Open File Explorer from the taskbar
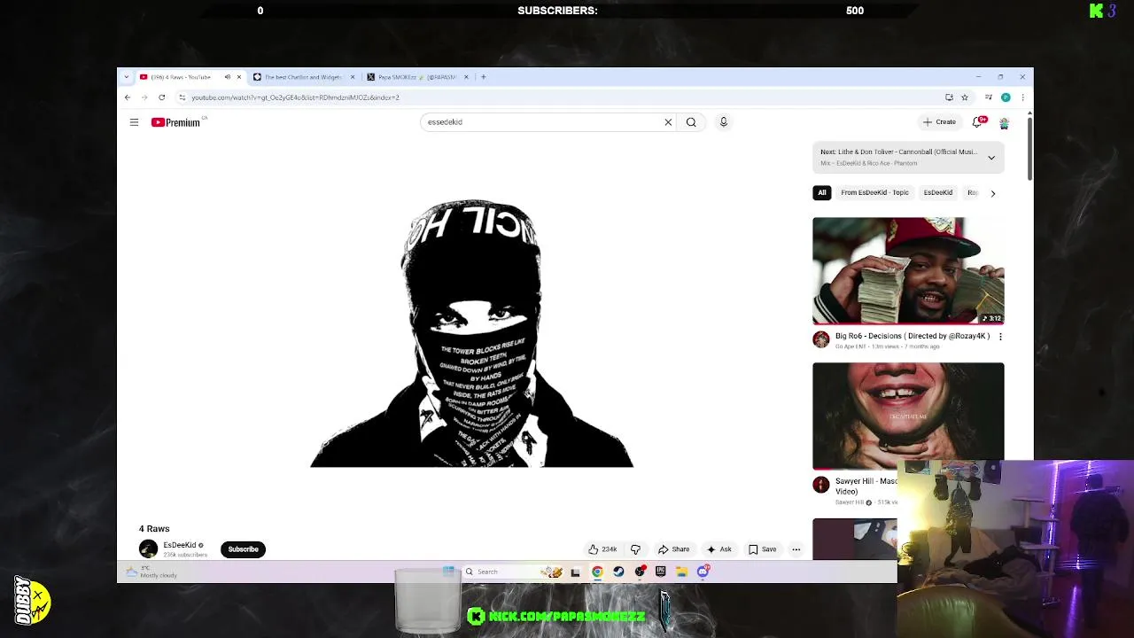This screenshot has width=1134, height=638. (x=682, y=572)
